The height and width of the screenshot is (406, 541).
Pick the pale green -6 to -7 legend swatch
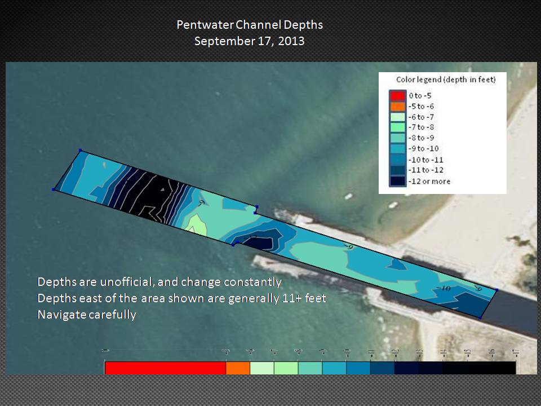click(x=397, y=117)
